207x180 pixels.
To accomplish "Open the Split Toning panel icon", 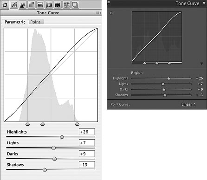I will (40, 5).
